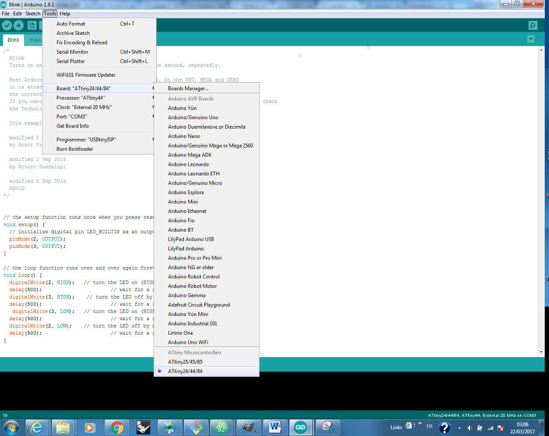Image resolution: width=549 pixels, height=436 pixels.
Task: Switch to the Blink tab
Action: tap(13, 40)
